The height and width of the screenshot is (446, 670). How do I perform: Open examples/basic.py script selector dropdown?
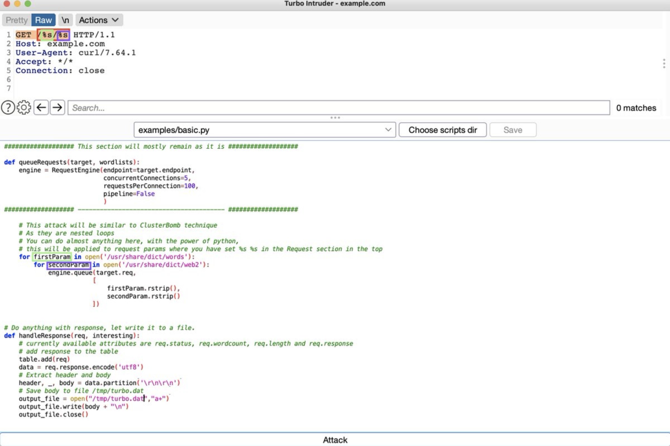pyautogui.click(x=265, y=130)
